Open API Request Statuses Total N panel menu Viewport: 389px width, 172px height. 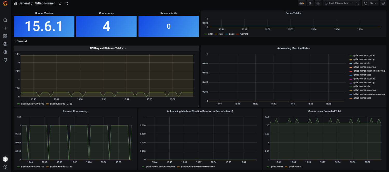pyautogui.click(x=108, y=48)
